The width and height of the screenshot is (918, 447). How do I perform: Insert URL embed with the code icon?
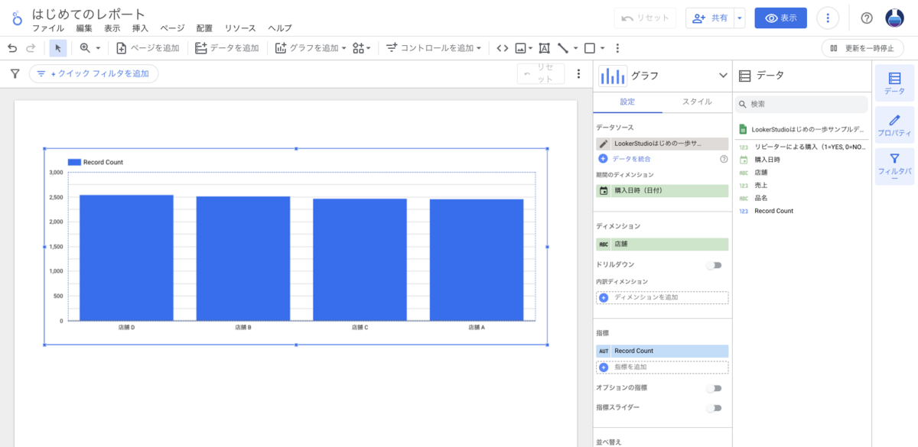[502, 48]
